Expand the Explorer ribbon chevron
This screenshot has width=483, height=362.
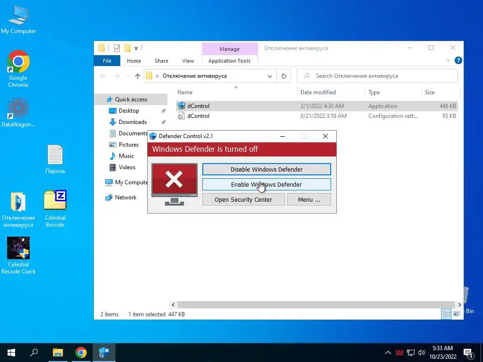tap(448, 60)
